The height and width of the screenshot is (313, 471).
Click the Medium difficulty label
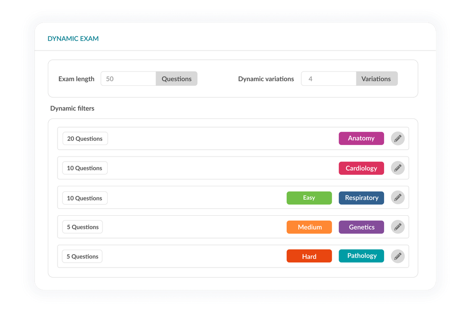[309, 227]
